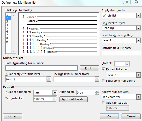Click Heading 6 line in the preview
Image resolution: width=142 pixels, height=121 pixels.
click(60, 40)
